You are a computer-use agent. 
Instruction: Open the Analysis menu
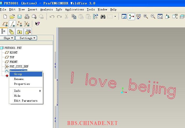tap(46, 10)
